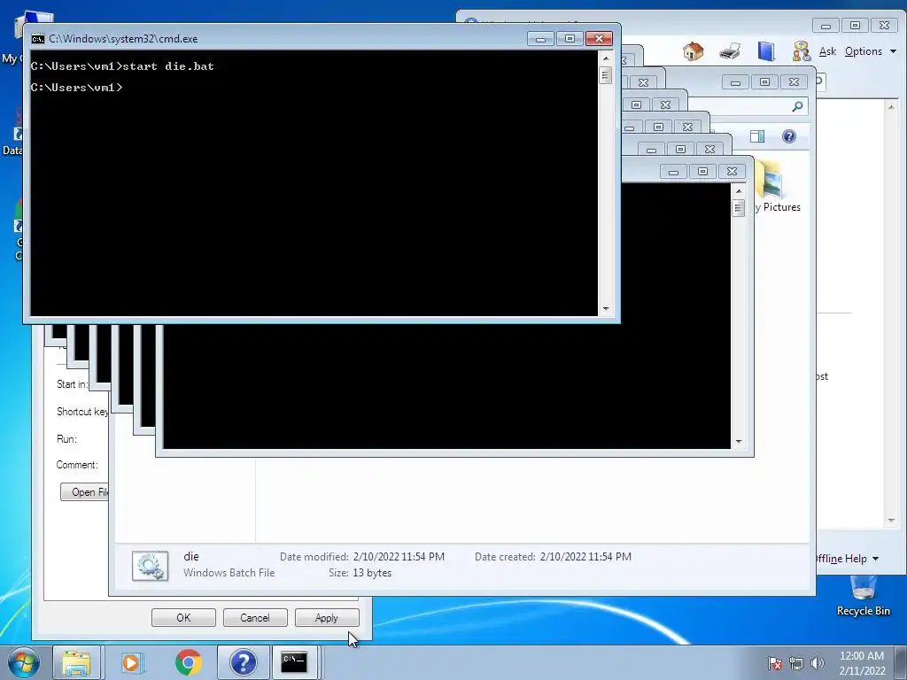Click the Print icon in Help window
The height and width of the screenshot is (680, 907).
click(730, 51)
